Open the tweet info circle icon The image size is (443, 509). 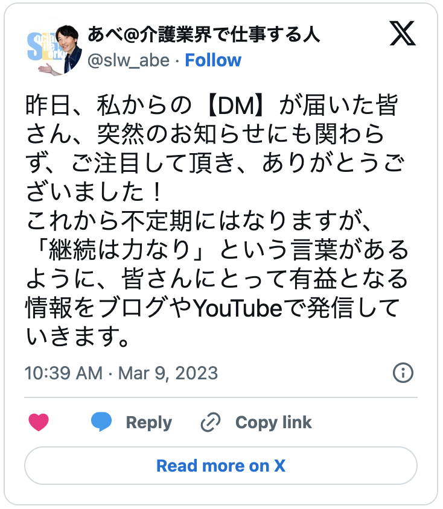coord(403,373)
